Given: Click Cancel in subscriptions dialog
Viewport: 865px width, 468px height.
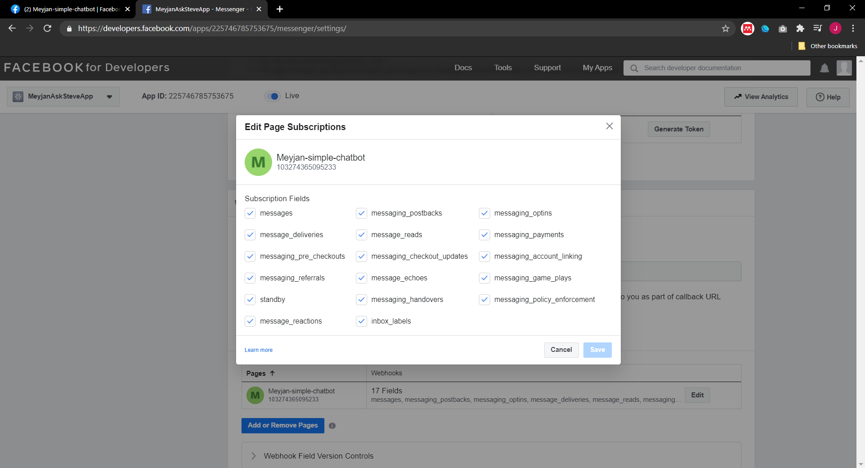Looking at the screenshot, I should coord(561,350).
